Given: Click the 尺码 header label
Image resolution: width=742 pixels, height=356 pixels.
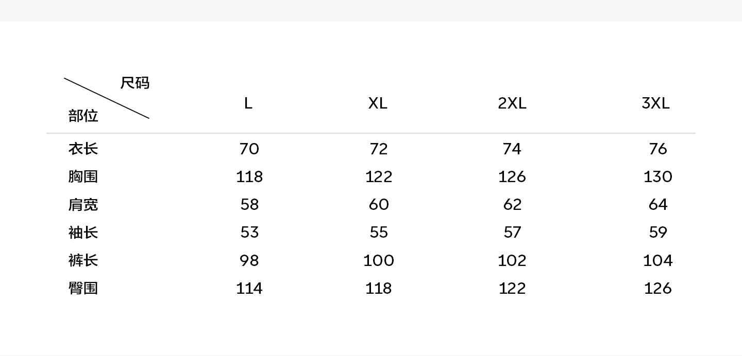Looking at the screenshot, I should click(x=135, y=83).
